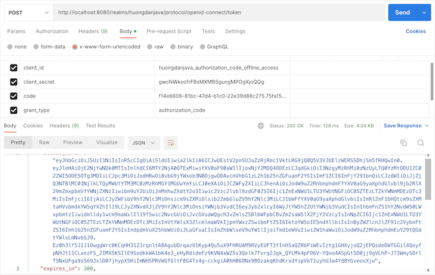
Task: Uncheck the grant_type parameter checkbox
Action: [14, 110]
